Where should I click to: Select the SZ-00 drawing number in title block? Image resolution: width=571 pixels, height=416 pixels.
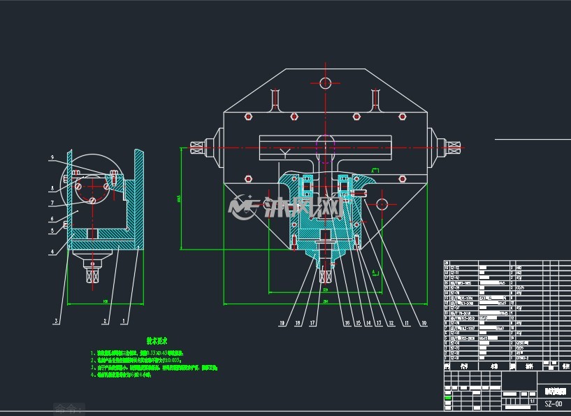click(x=553, y=403)
